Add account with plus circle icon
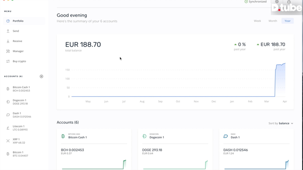The width and height of the screenshot is (303, 170). point(41,76)
